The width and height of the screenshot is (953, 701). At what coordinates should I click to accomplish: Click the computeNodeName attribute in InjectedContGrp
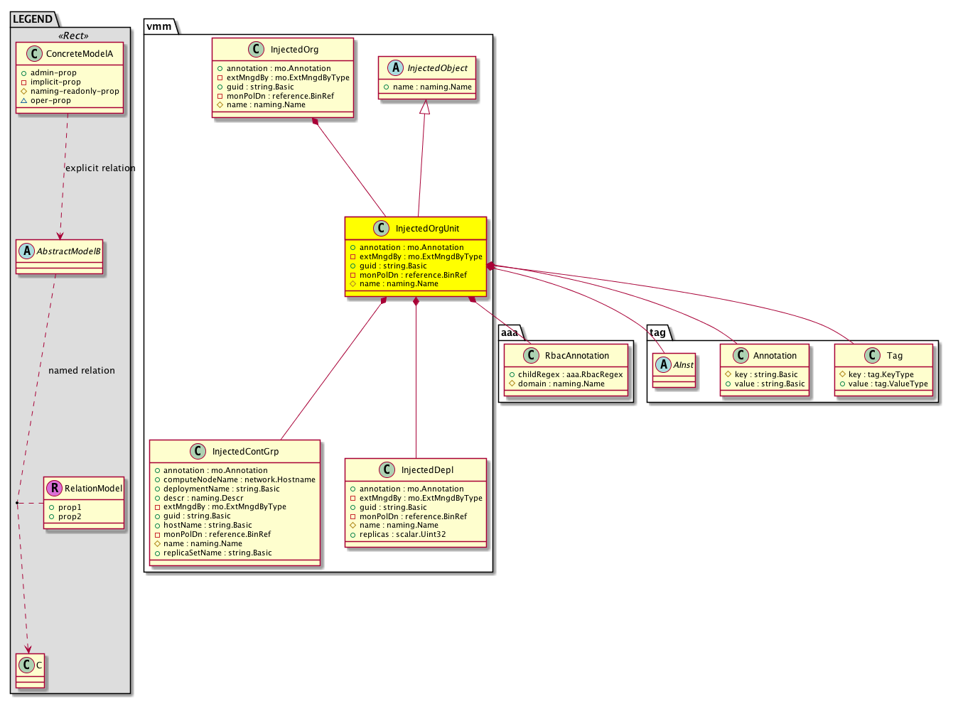tap(239, 480)
